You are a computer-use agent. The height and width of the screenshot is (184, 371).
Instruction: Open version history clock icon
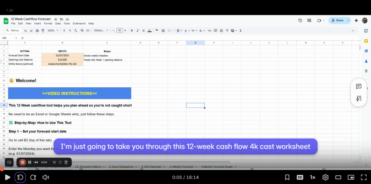[300, 21]
